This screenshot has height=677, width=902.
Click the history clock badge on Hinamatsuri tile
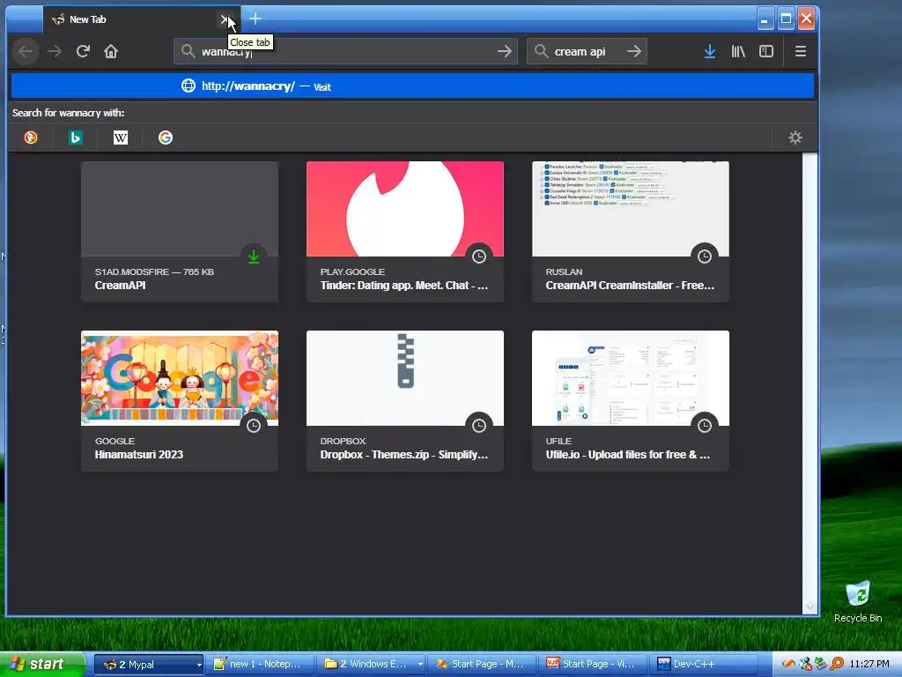coord(254,426)
